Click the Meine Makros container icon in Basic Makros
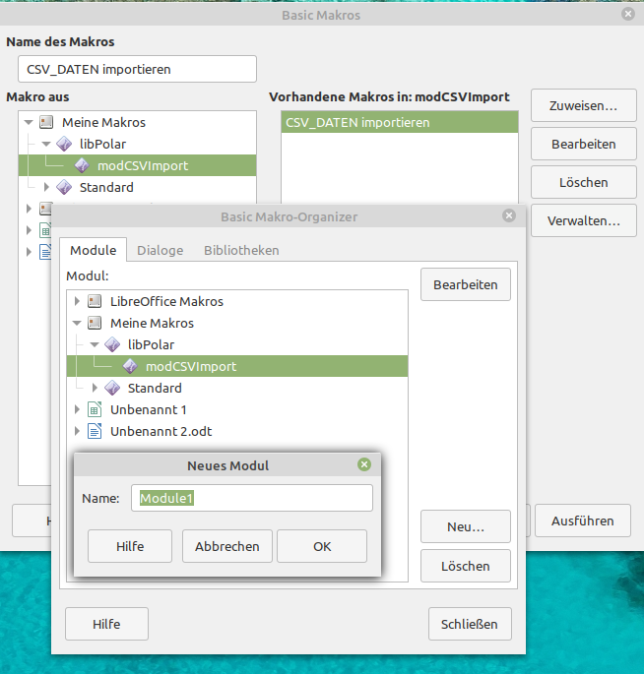Viewport: 644px width, 674px height. coord(46,122)
